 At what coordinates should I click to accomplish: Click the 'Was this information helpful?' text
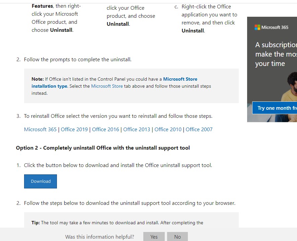tap(100, 237)
